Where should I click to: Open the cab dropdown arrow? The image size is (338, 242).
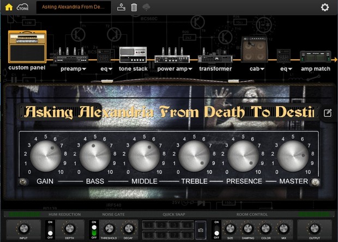tap(262, 69)
